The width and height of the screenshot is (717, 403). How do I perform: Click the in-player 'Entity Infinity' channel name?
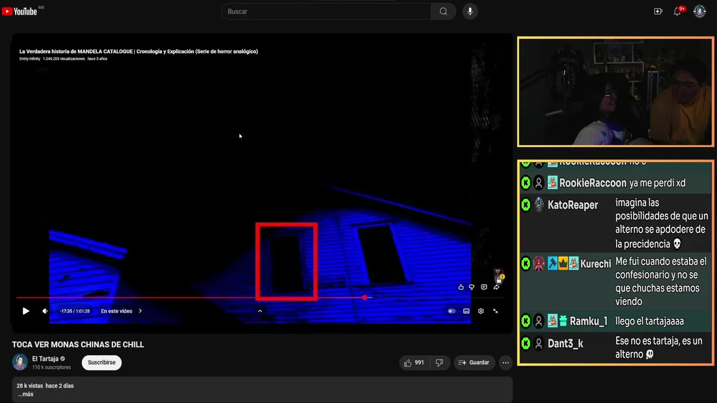click(x=30, y=59)
